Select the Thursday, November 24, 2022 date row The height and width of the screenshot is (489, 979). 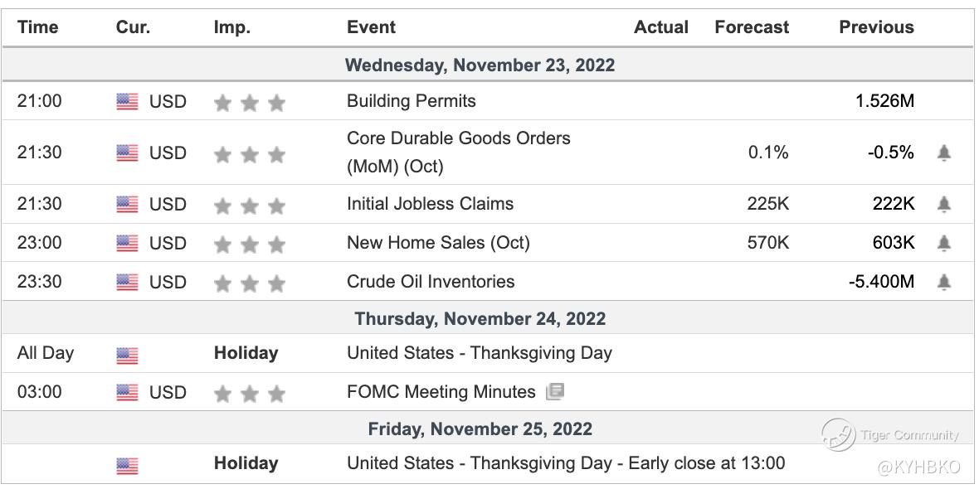pyautogui.click(x=480, y=319)
